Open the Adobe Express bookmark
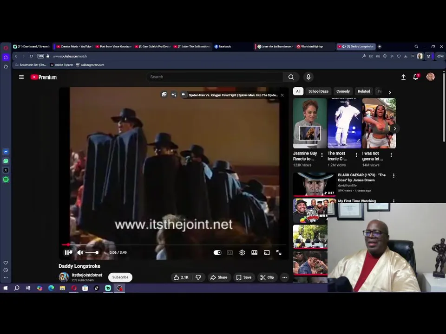Screen dimensions: 446x334 62,65
